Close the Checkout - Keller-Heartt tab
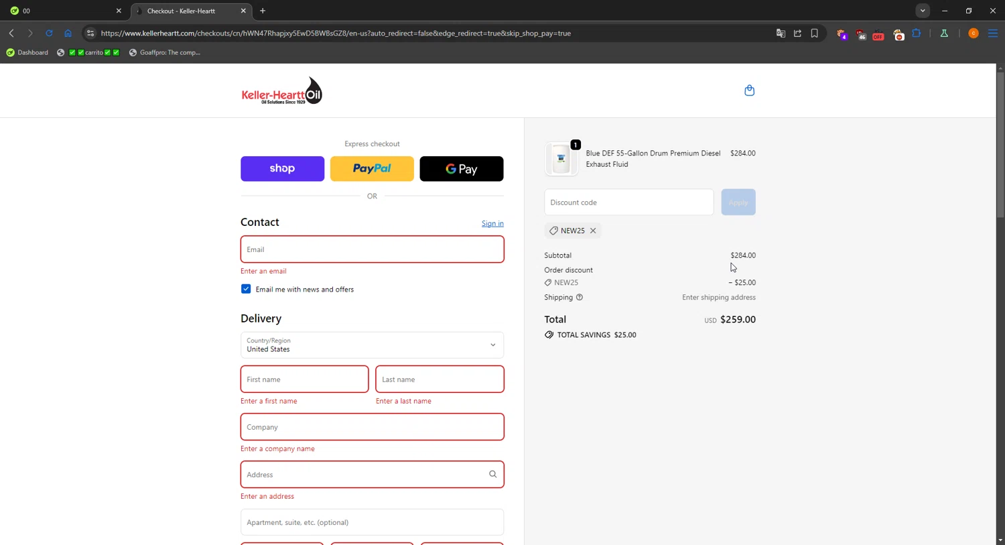 click(243, 11)
